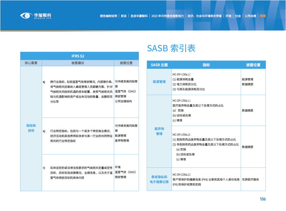Open the 社会 nav item
Image resolution: width=286 pixels, height=211 pixels.
point(238,16)
